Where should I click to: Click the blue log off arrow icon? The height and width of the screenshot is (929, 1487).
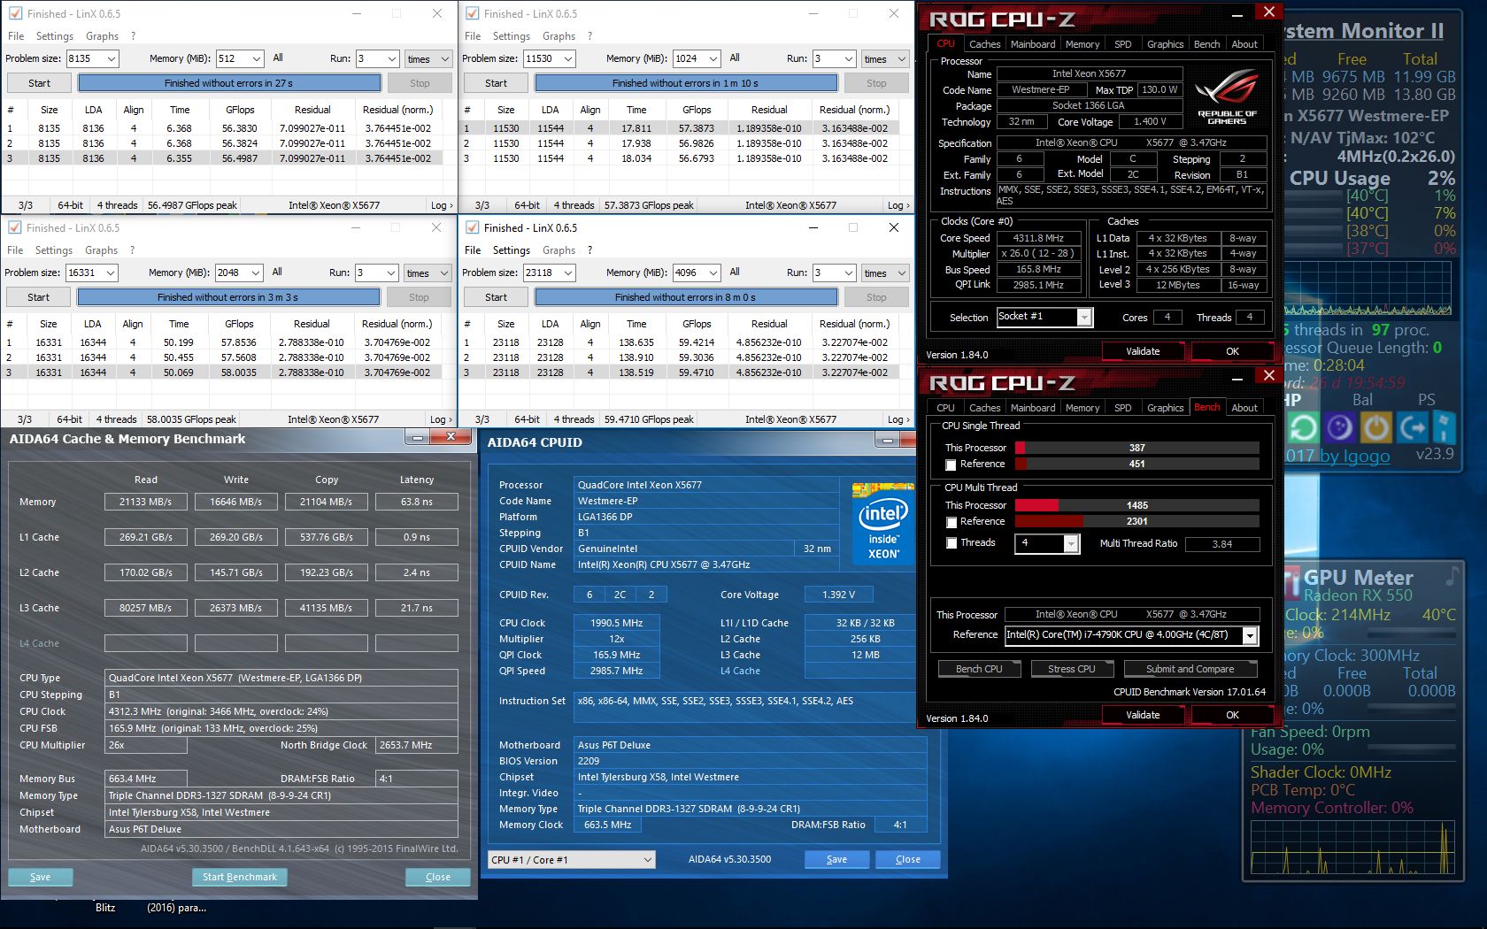(1412, 428)
